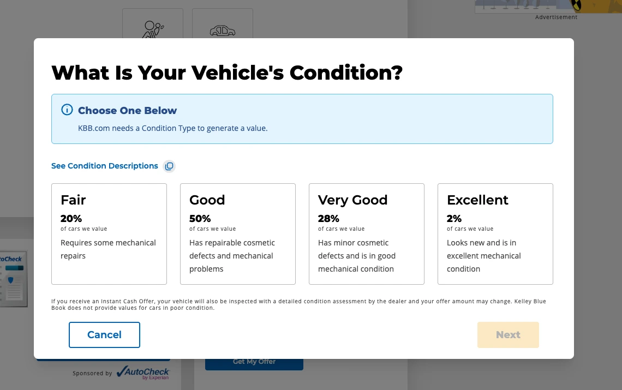Click the advertisement banner image

pos(548,7)
